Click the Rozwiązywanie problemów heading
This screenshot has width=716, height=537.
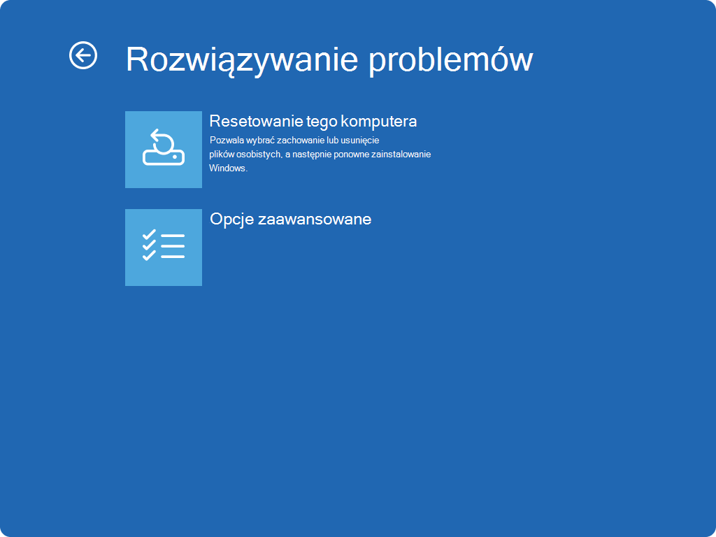coord(329,59)
